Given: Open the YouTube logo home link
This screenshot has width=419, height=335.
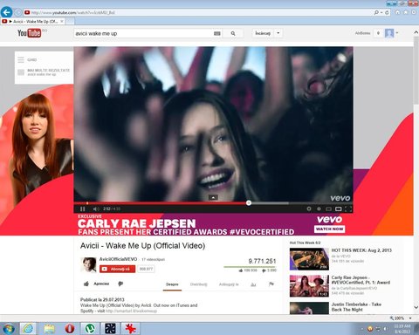Looking at the screenshot, I should 29,33.
